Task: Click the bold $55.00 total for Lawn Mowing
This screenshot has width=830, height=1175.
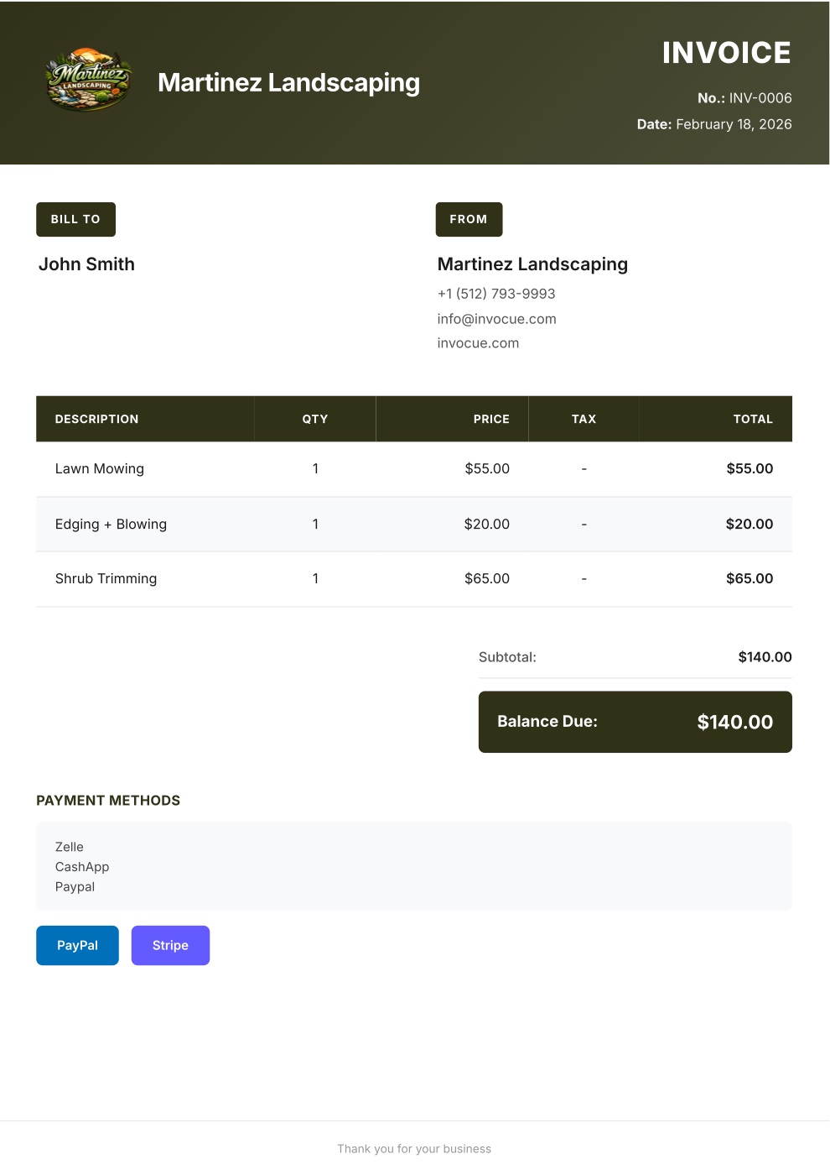Action: [x=750, y=468]
